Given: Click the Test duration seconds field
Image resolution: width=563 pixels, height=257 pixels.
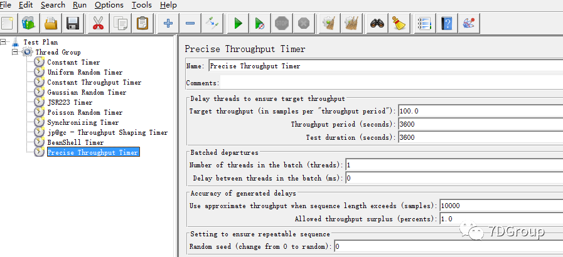Looking at the screenshot, I should pyautogui.click(x=480, y=137).
